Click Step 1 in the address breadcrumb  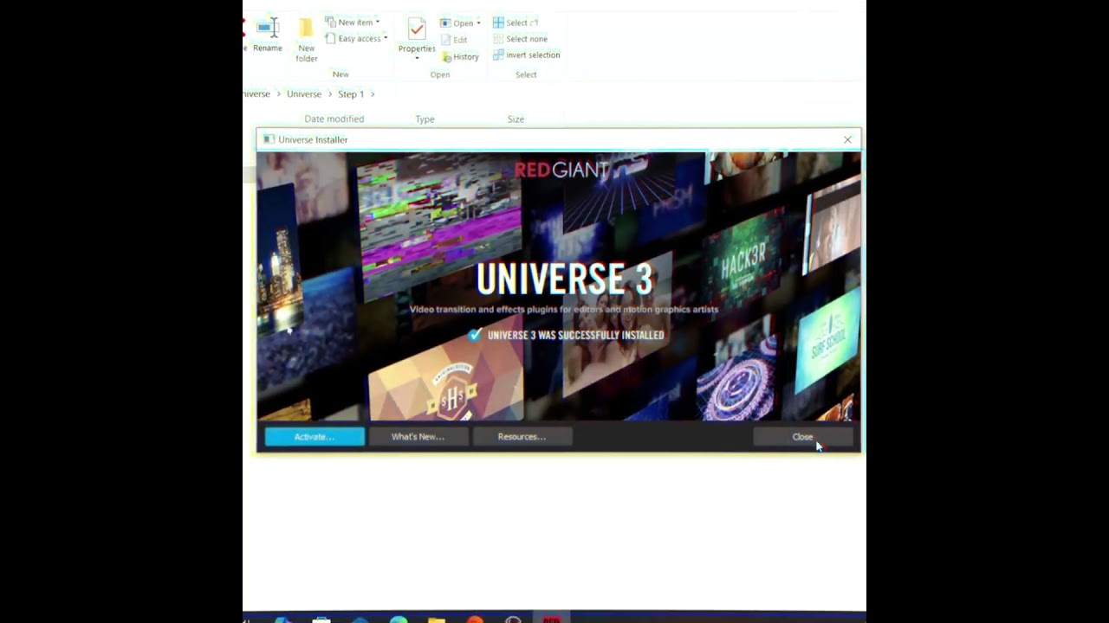351,93
